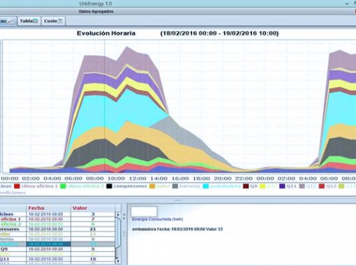Click the table scrollbar down arrow
Viewport: 356px width, 266px height.
(118, 261)
